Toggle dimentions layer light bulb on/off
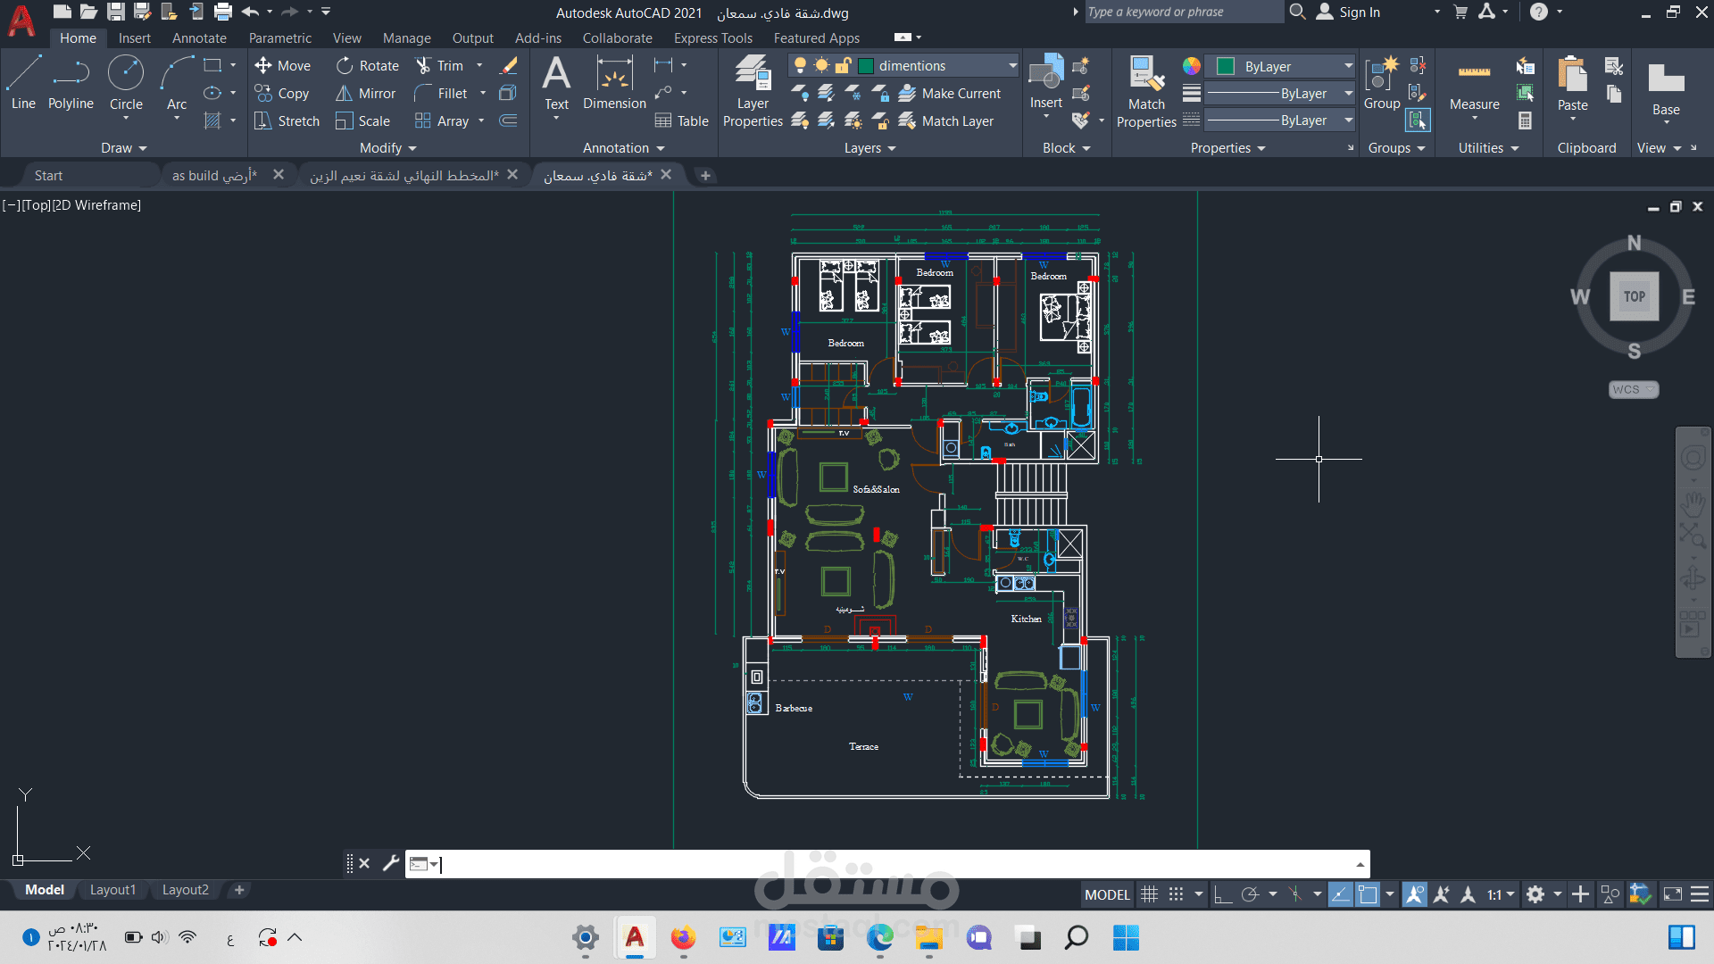 tap(800, 65)
